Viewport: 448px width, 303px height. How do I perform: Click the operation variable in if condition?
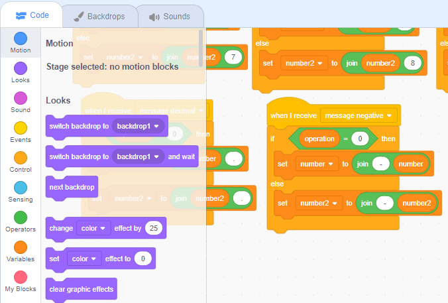[319, 139]
